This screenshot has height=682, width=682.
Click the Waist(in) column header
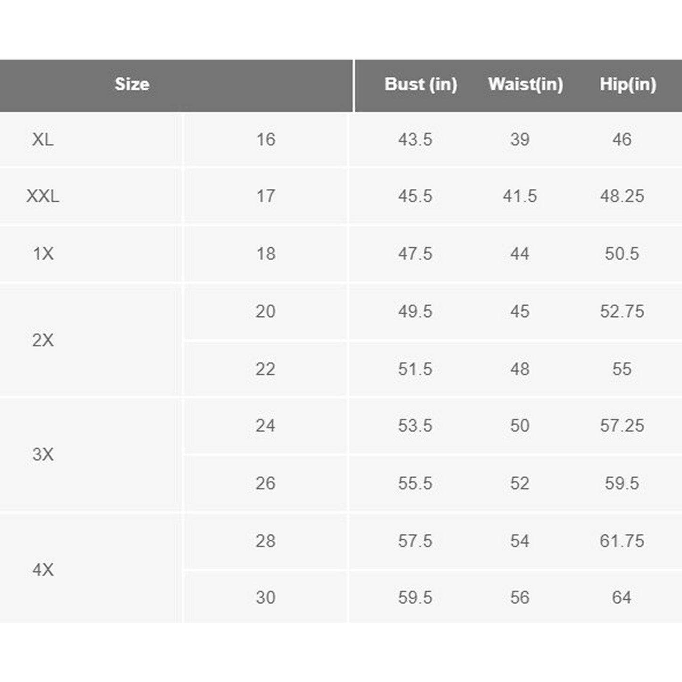(x=525, y=84)
